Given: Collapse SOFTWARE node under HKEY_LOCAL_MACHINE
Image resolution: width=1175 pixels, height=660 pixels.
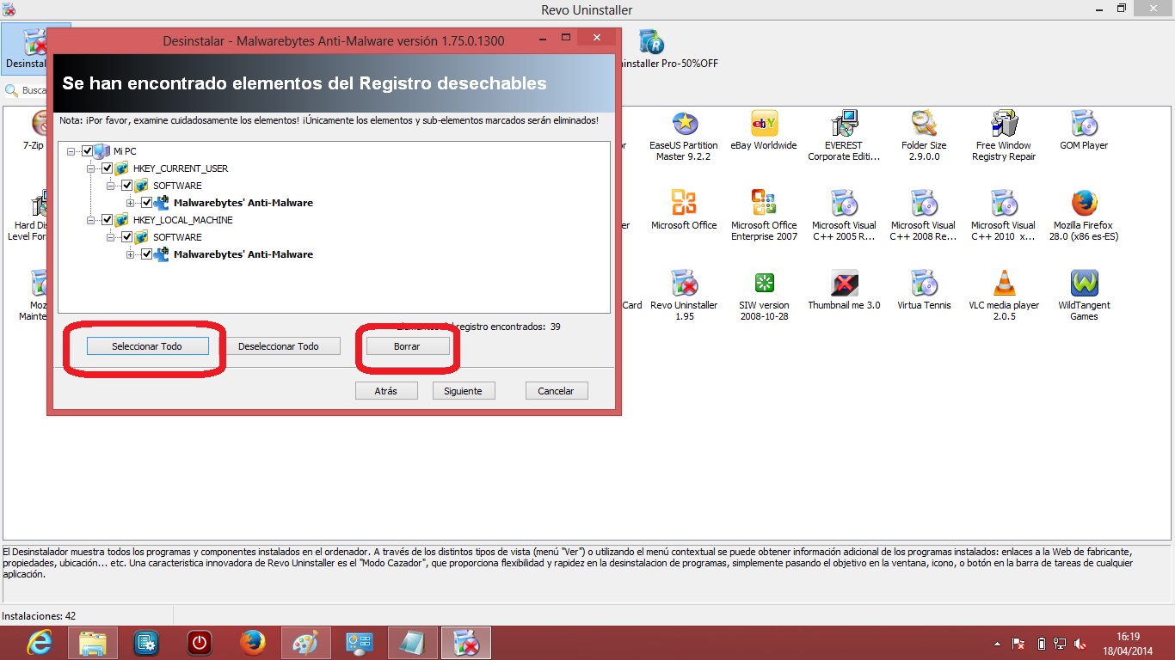Looking at the screenshot, I should click(x=111, y=237).
